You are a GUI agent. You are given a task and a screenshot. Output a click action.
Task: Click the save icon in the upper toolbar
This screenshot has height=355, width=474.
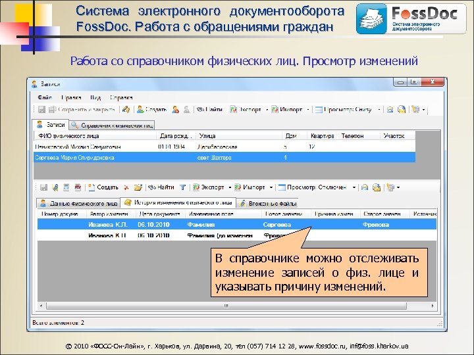(x=41, y=110)
